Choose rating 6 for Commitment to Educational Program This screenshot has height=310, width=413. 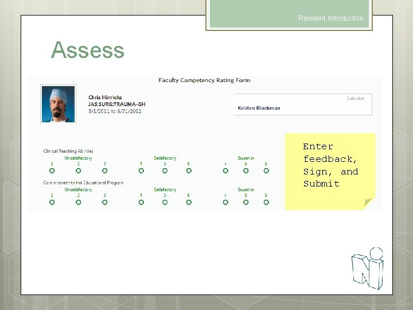[x=189, y=202]
